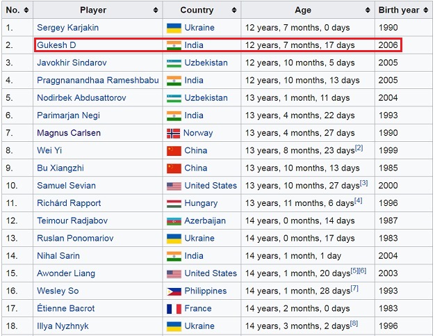Click the Azerbaijan flag icon
Screen dimensions: 435x336
click(x=174, y=221)
